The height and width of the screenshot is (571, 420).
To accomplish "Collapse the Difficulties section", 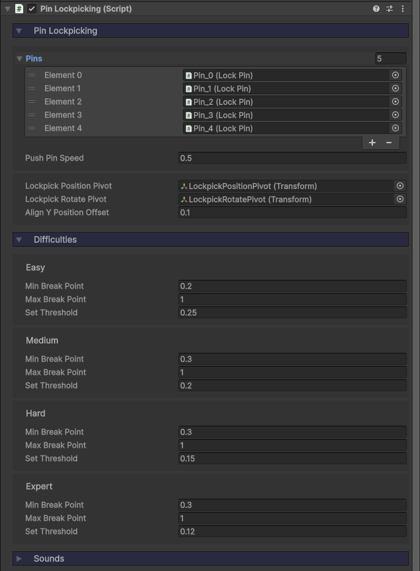I will (x=19, y=240).
